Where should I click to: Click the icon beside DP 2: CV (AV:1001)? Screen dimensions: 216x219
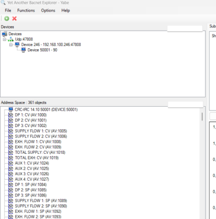tap(11, 120)
